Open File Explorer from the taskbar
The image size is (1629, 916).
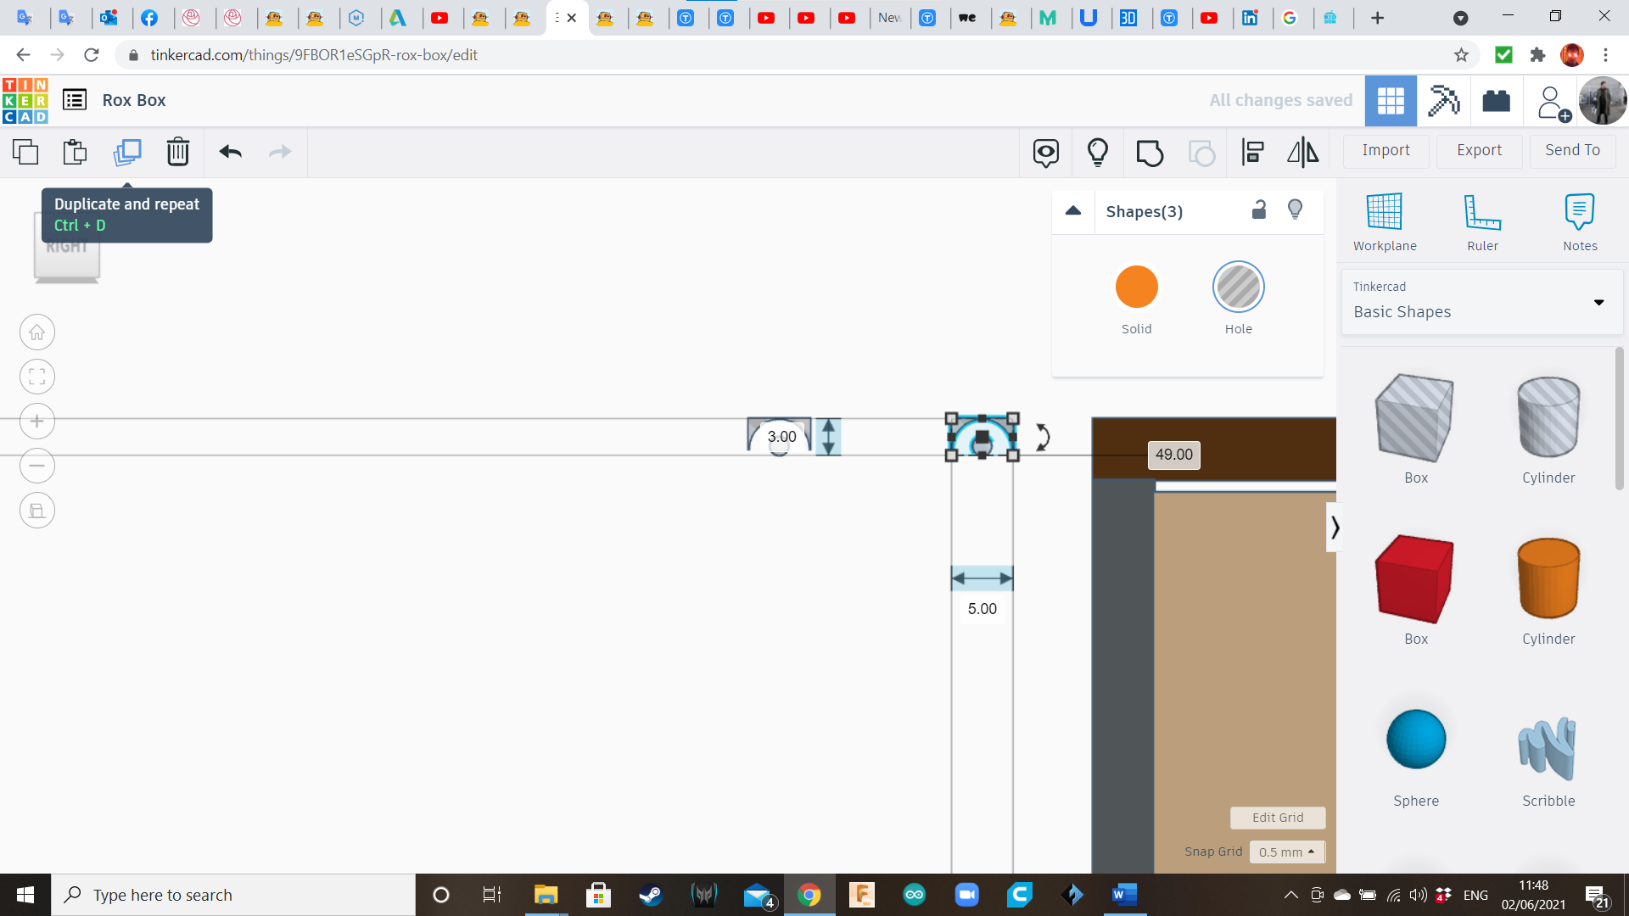click(545, 895)
